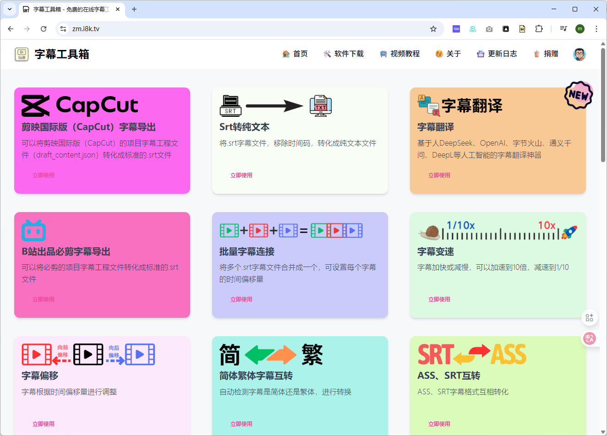Click the 简繁 conversion arrows graphic
This screenshot has width=607, height=436.
point(271,354)
